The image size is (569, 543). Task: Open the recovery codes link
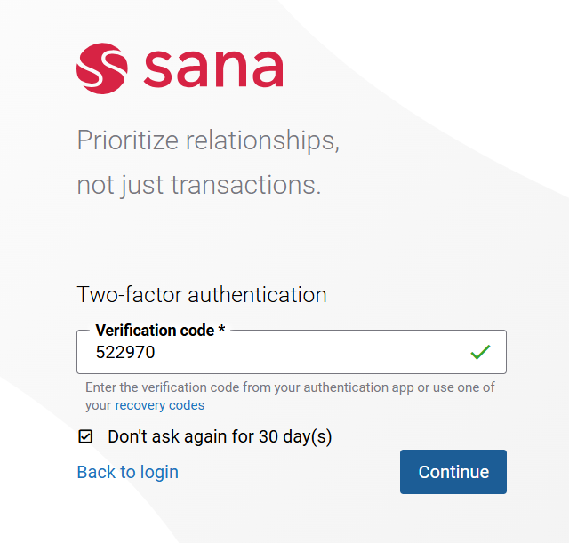coord(160,405)
